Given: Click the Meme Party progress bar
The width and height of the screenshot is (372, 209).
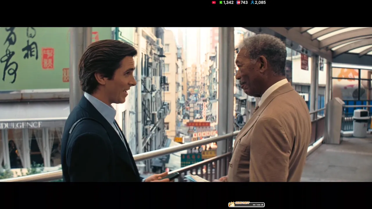Looking at the screenshot, I should point(246,205).
